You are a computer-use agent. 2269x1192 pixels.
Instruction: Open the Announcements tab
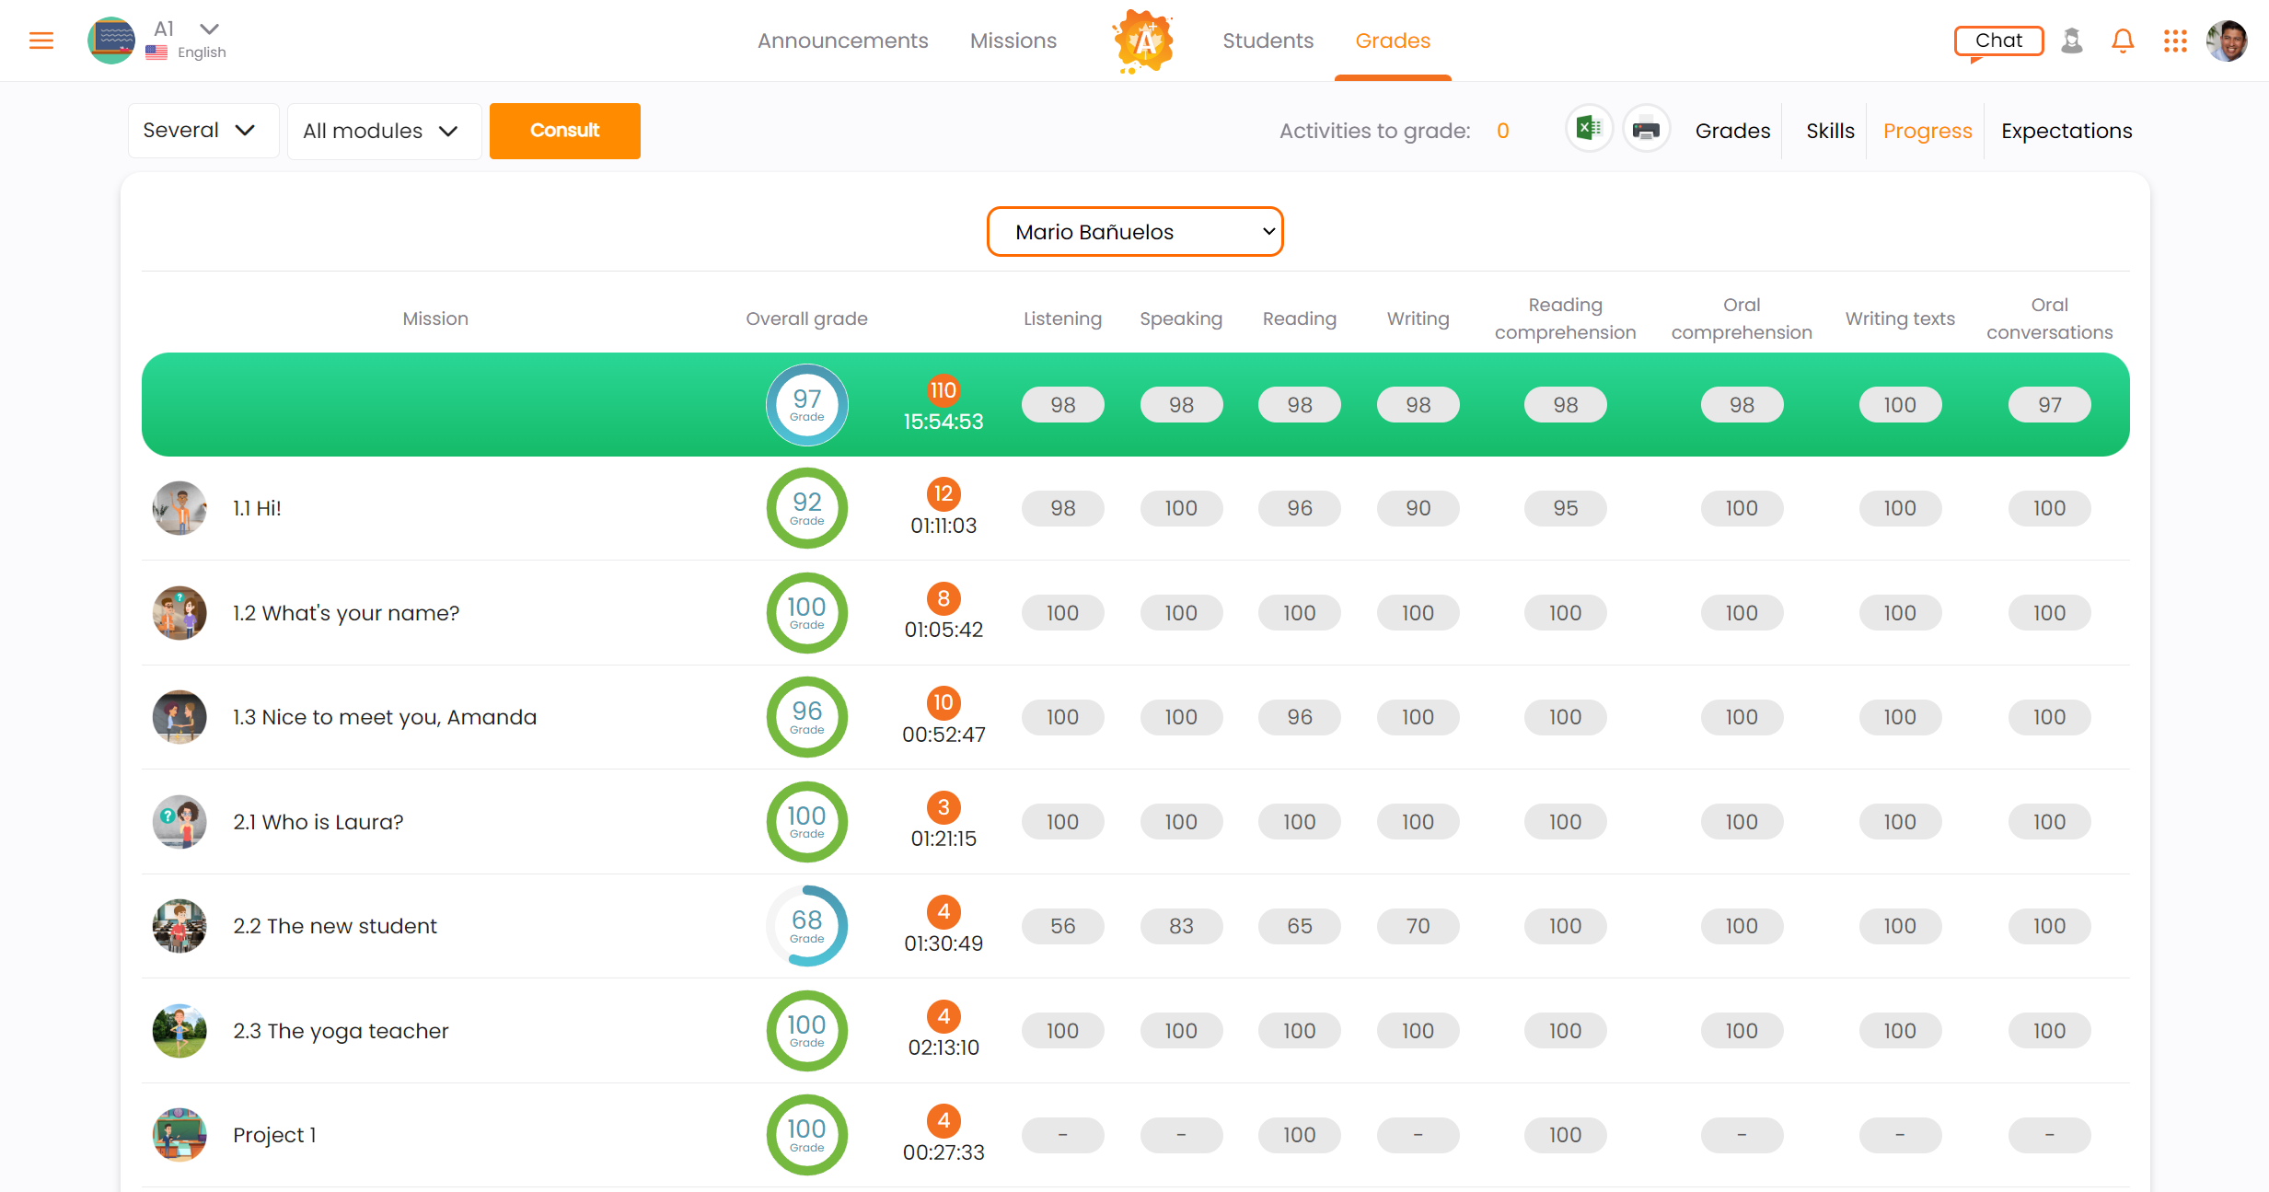[x=842, y=41]
